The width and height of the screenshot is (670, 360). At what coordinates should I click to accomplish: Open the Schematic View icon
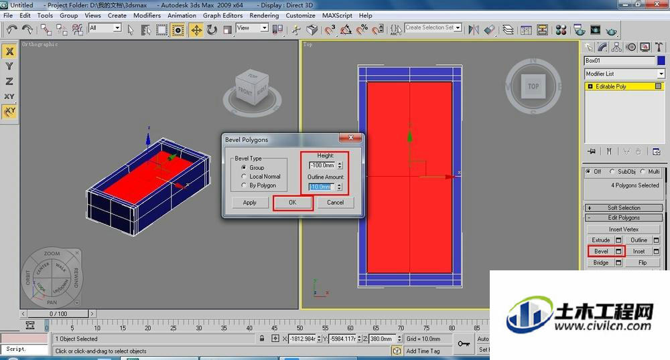point(543,29)
